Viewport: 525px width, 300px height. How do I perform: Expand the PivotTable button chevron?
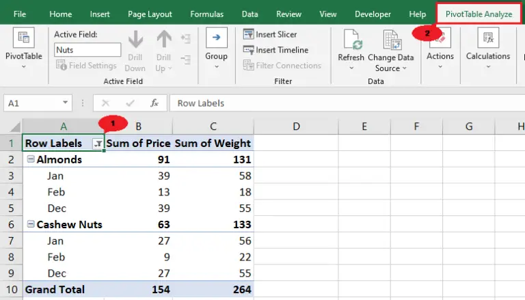tap(24, 67)
